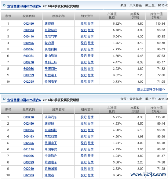Open stock code 002450 in 3季度 table
The height and width of the screenshot is (179, 168).
pyautogui.click(x=29, y=124)
